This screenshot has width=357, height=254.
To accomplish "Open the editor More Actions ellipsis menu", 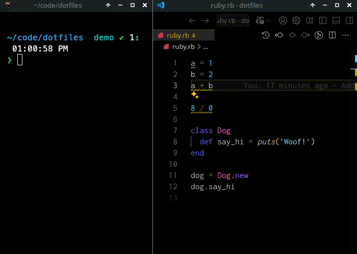I will tap(345, 35).
